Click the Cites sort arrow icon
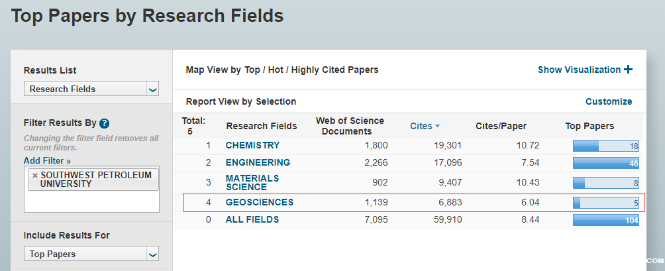 click(437, 126)
